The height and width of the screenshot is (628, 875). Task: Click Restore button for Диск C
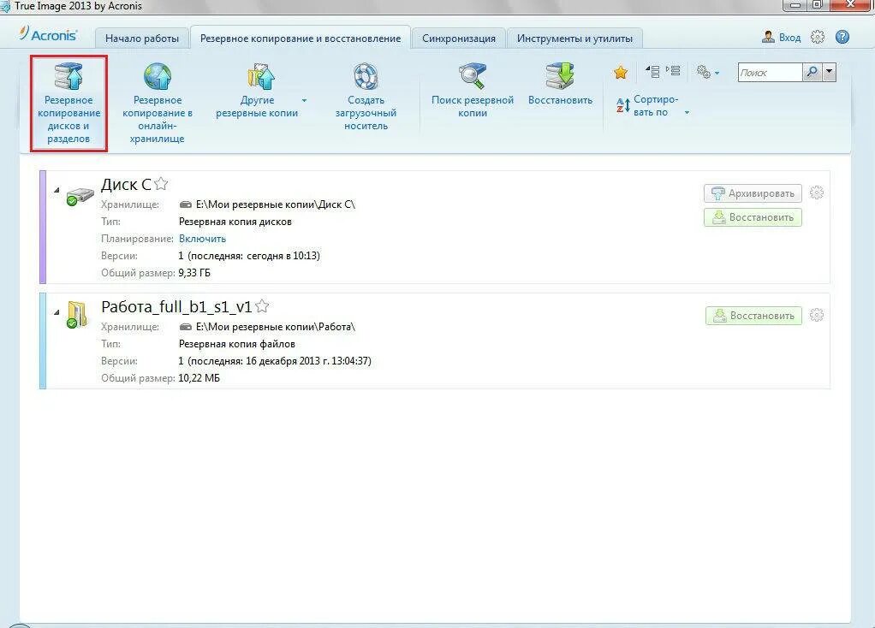pos(753,217)
